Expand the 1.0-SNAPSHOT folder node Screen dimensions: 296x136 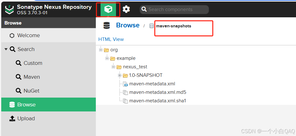[x=120, y=76]
